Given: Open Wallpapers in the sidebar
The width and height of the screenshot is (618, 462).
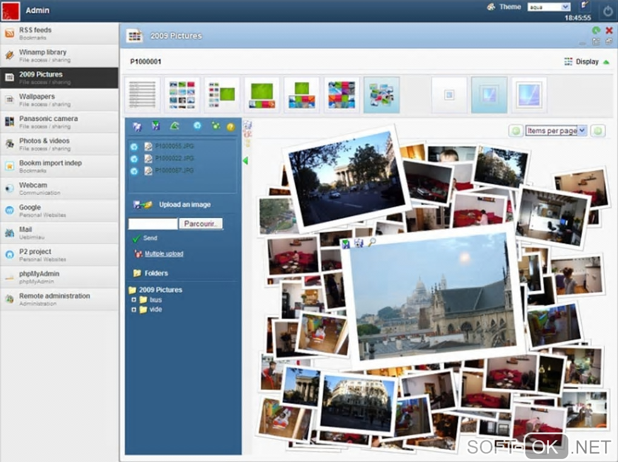Looking at the screenshot, I should 59,100.
